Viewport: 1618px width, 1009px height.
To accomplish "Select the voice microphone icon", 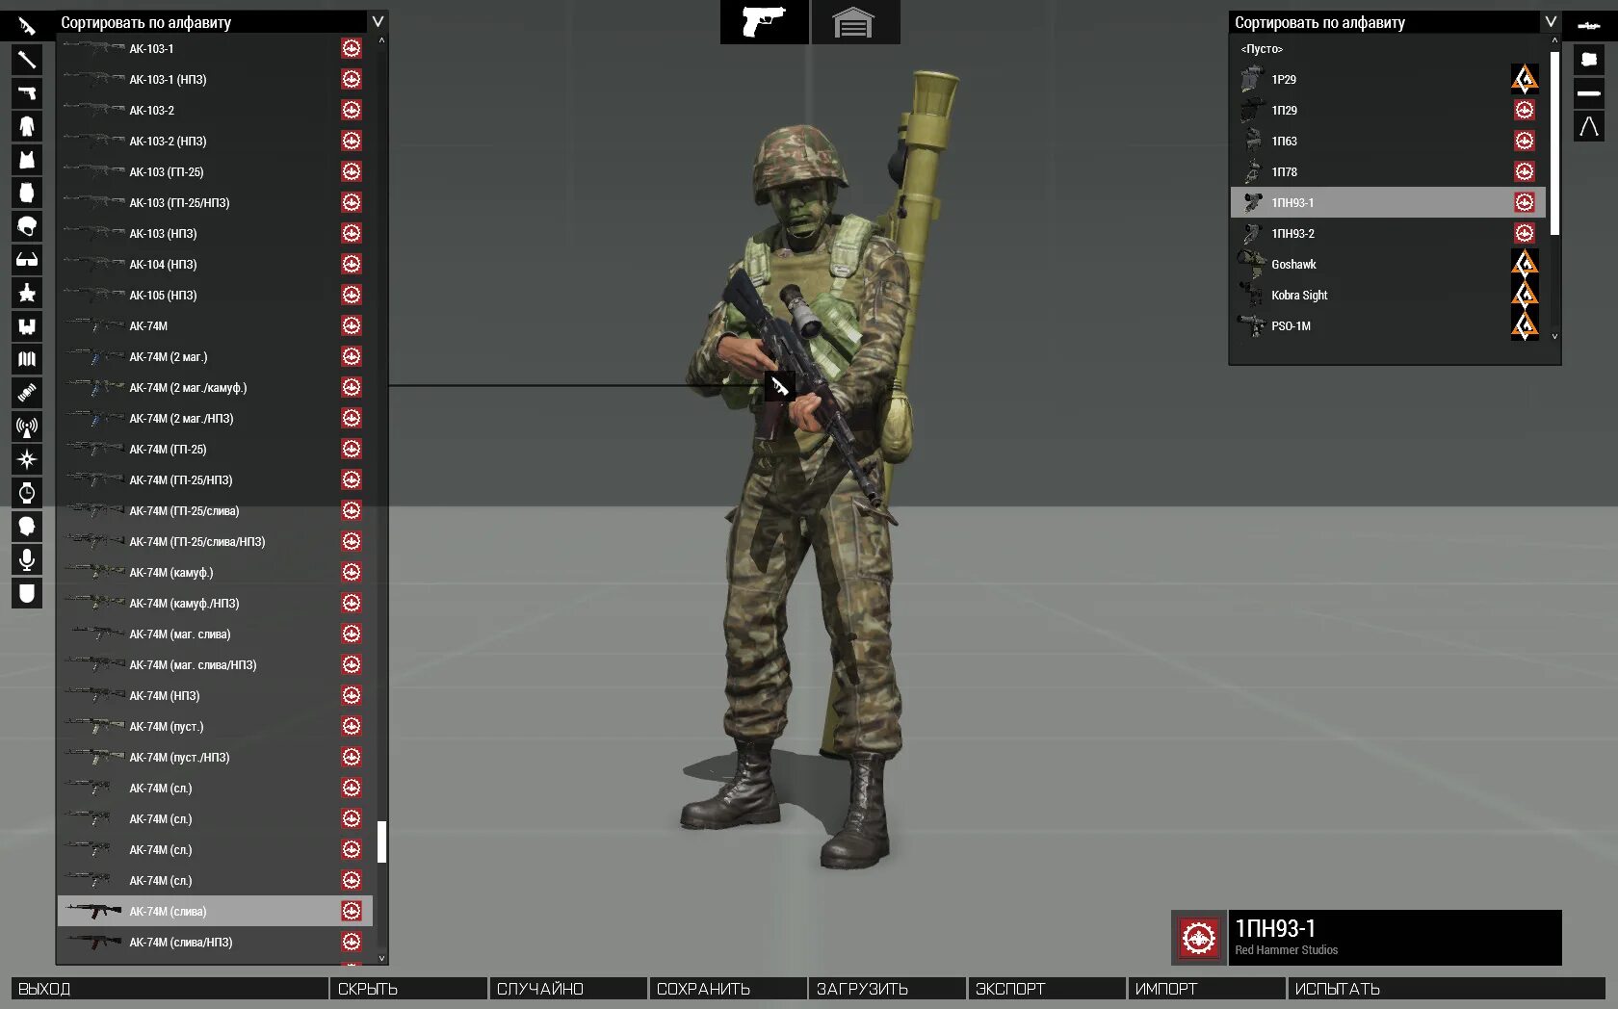I will click(x=27, y=559).
